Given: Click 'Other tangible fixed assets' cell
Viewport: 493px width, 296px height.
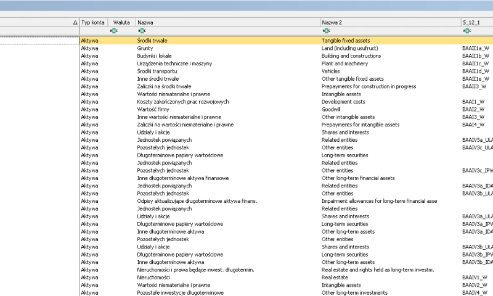Looking at the screenshot, I should coord(352,79).
